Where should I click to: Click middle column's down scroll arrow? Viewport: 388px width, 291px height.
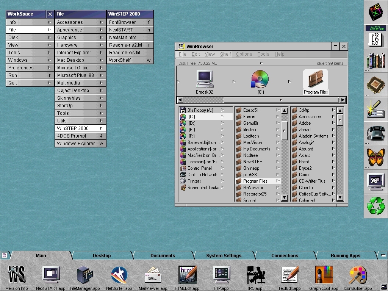coord(284,197)
